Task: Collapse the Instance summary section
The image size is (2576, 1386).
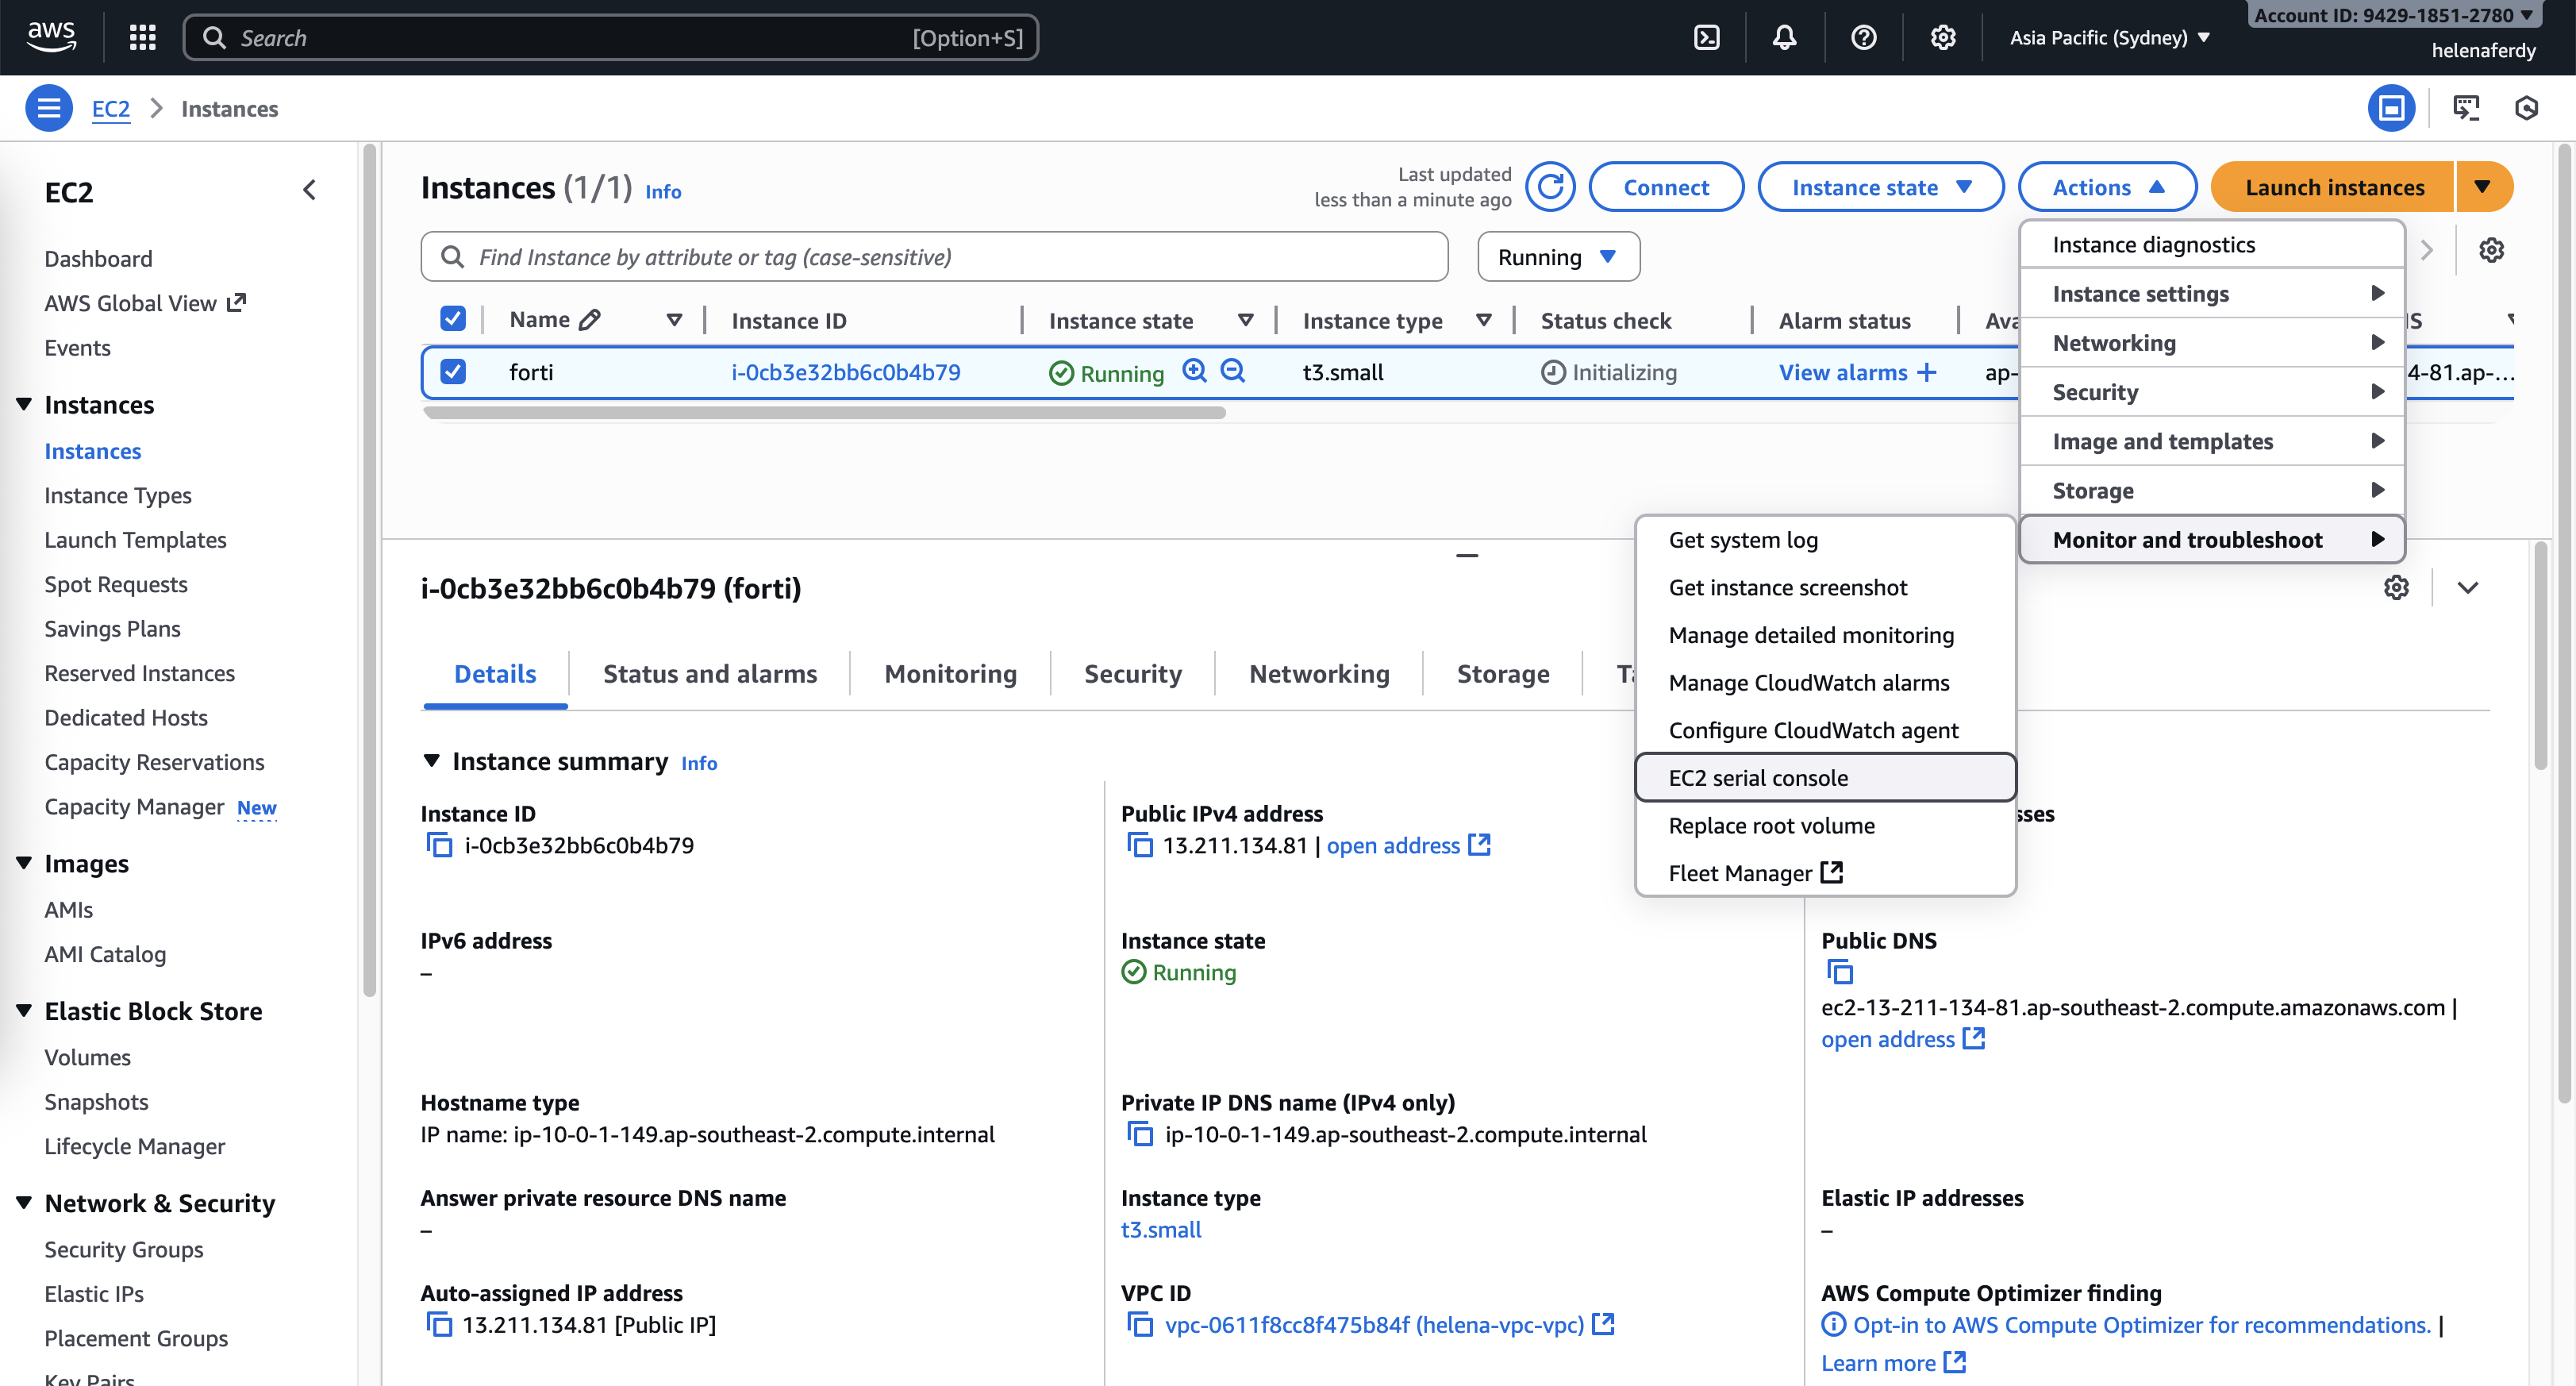Action: (431, 761)
